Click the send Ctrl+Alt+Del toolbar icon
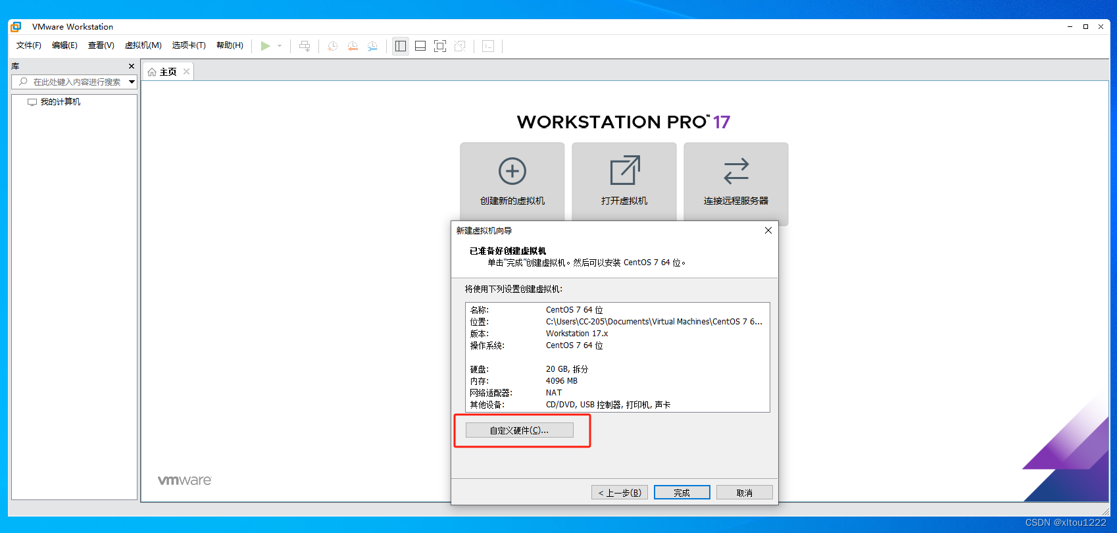Viewport: 1117px width, 533px height. click(x=305, y=46)
